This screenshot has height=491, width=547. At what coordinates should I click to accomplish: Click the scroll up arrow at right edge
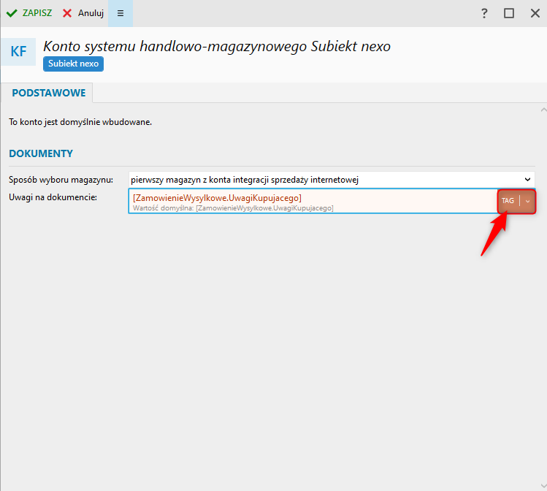(543, 110)
